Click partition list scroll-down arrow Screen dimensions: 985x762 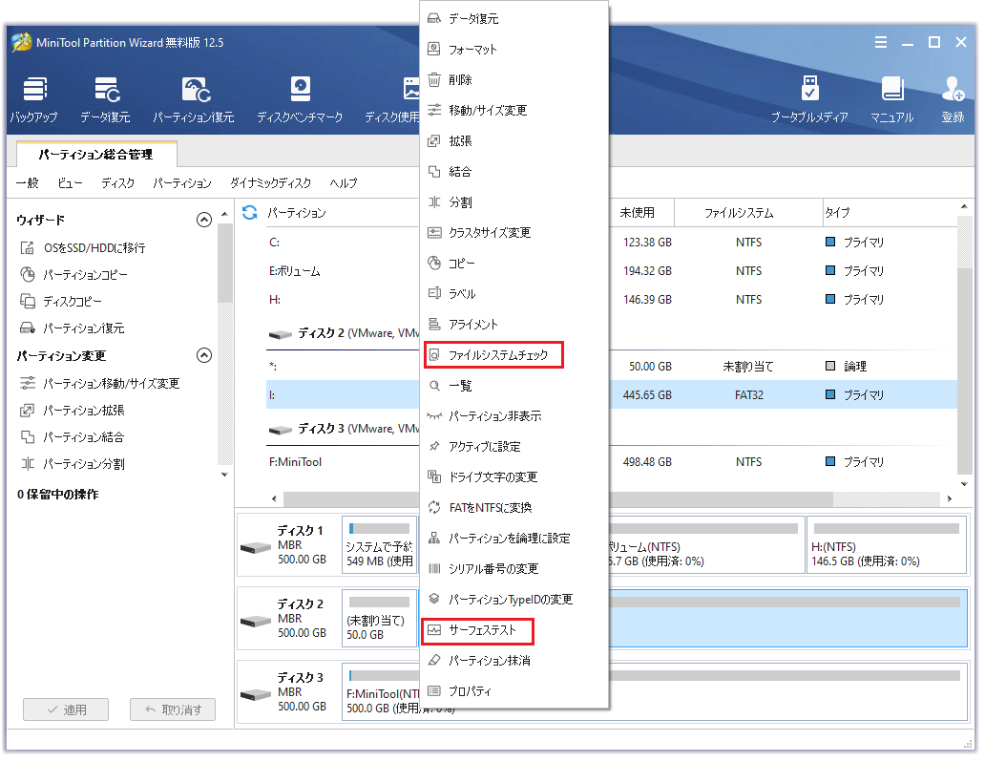[965, 484]
